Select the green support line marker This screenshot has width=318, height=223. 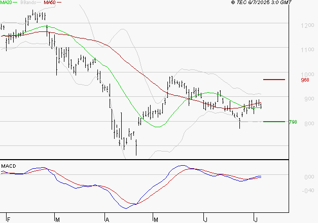[274, 122]
